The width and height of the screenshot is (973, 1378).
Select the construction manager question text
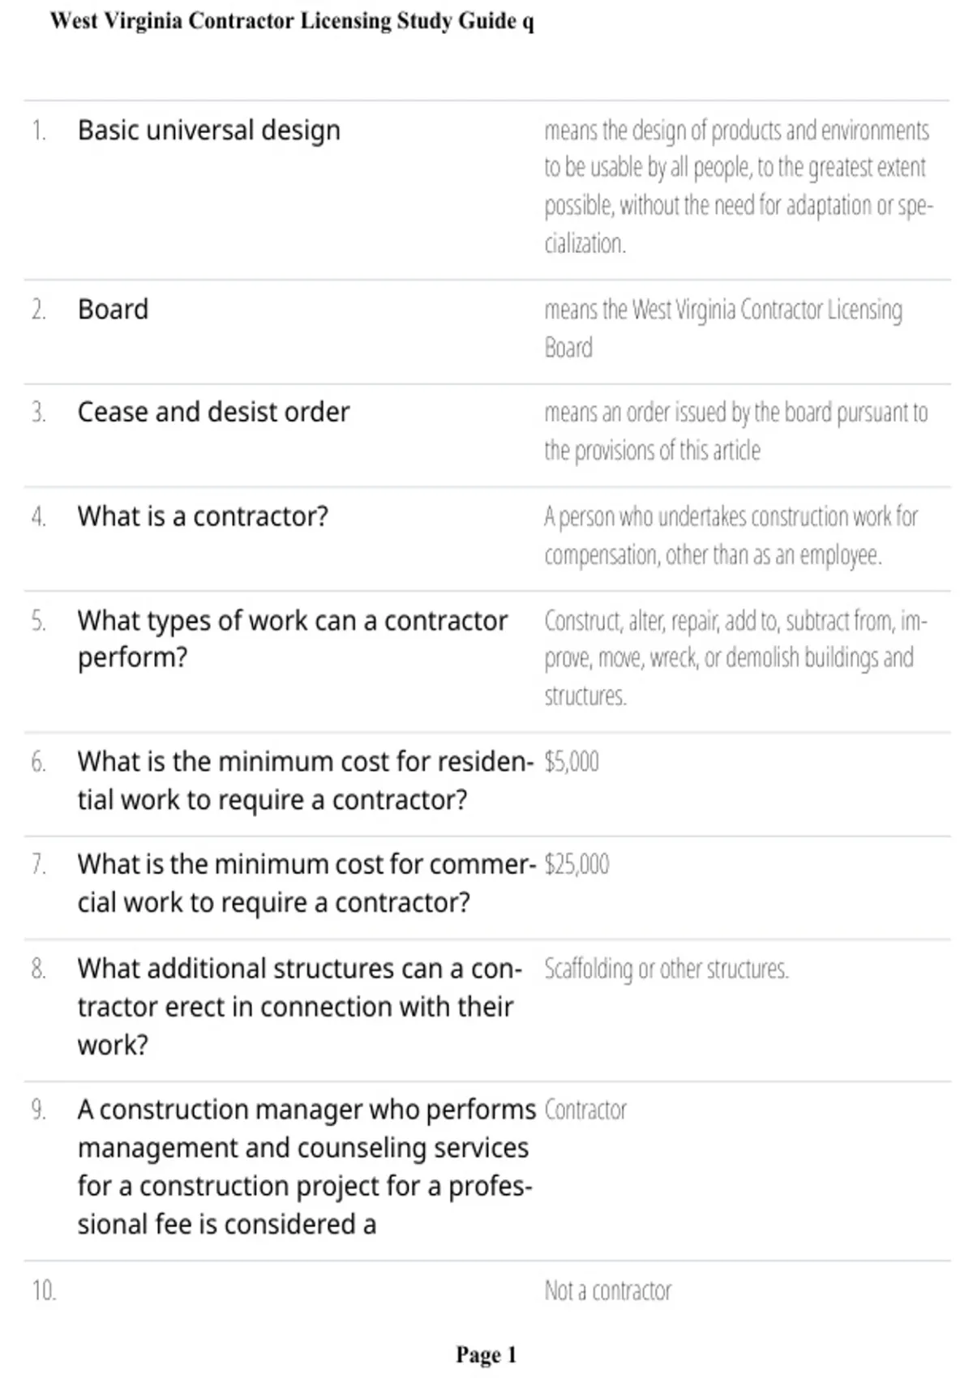point(306,1166)
